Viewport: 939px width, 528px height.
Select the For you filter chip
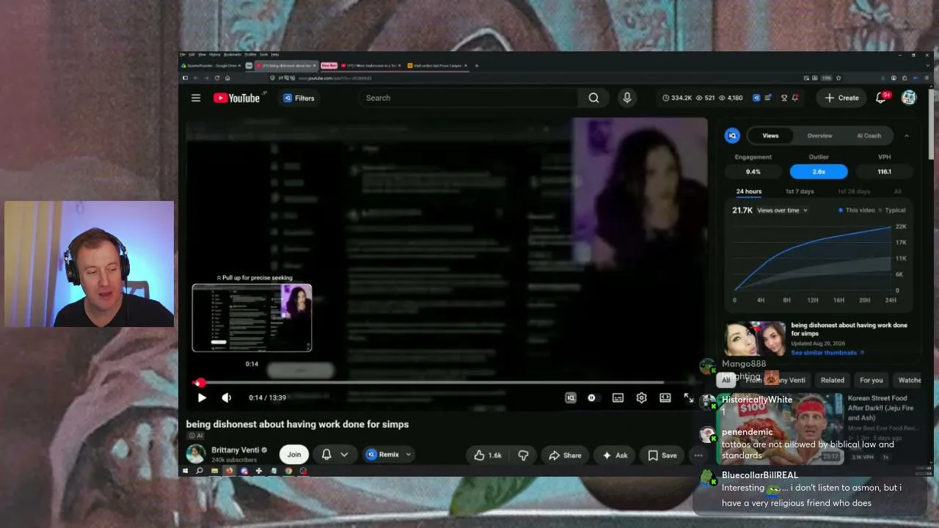coord(872,380)
